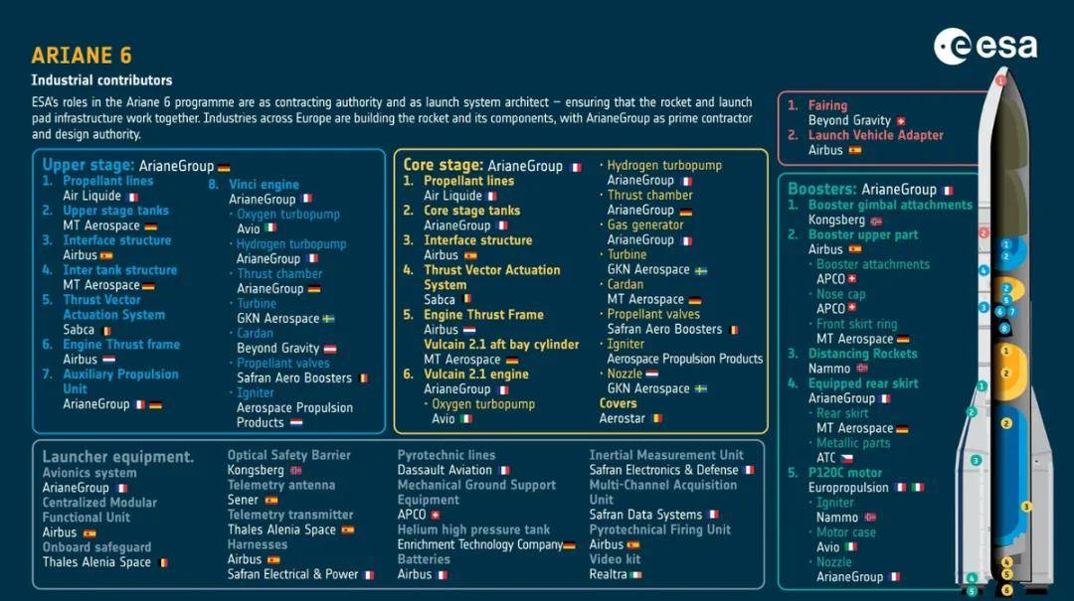The width and height of the screenshot is (1074, 601).
Task: Click the Vinci engine label
Action: [264, 184]
